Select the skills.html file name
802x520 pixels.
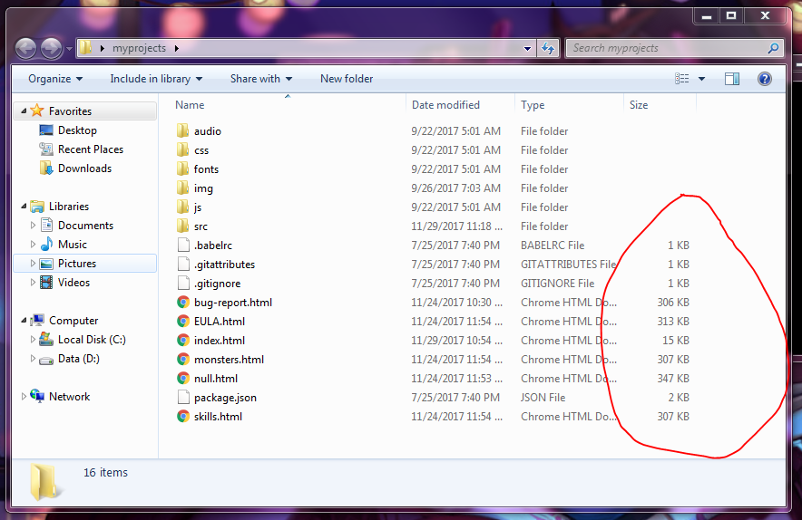218,417
